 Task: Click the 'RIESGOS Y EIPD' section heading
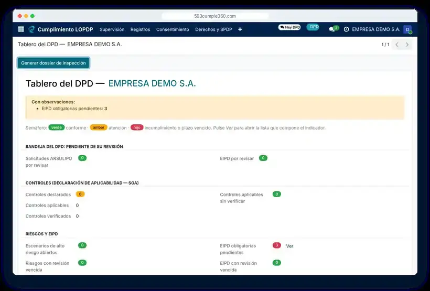[x=41, y=234]
